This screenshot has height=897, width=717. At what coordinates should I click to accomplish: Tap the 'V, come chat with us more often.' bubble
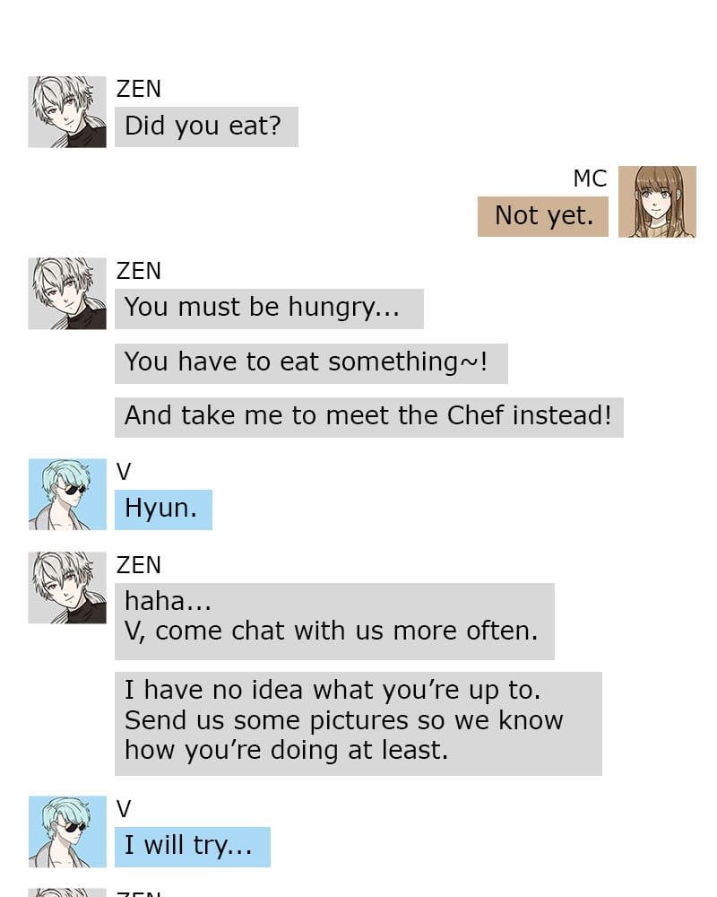point(334,622)
